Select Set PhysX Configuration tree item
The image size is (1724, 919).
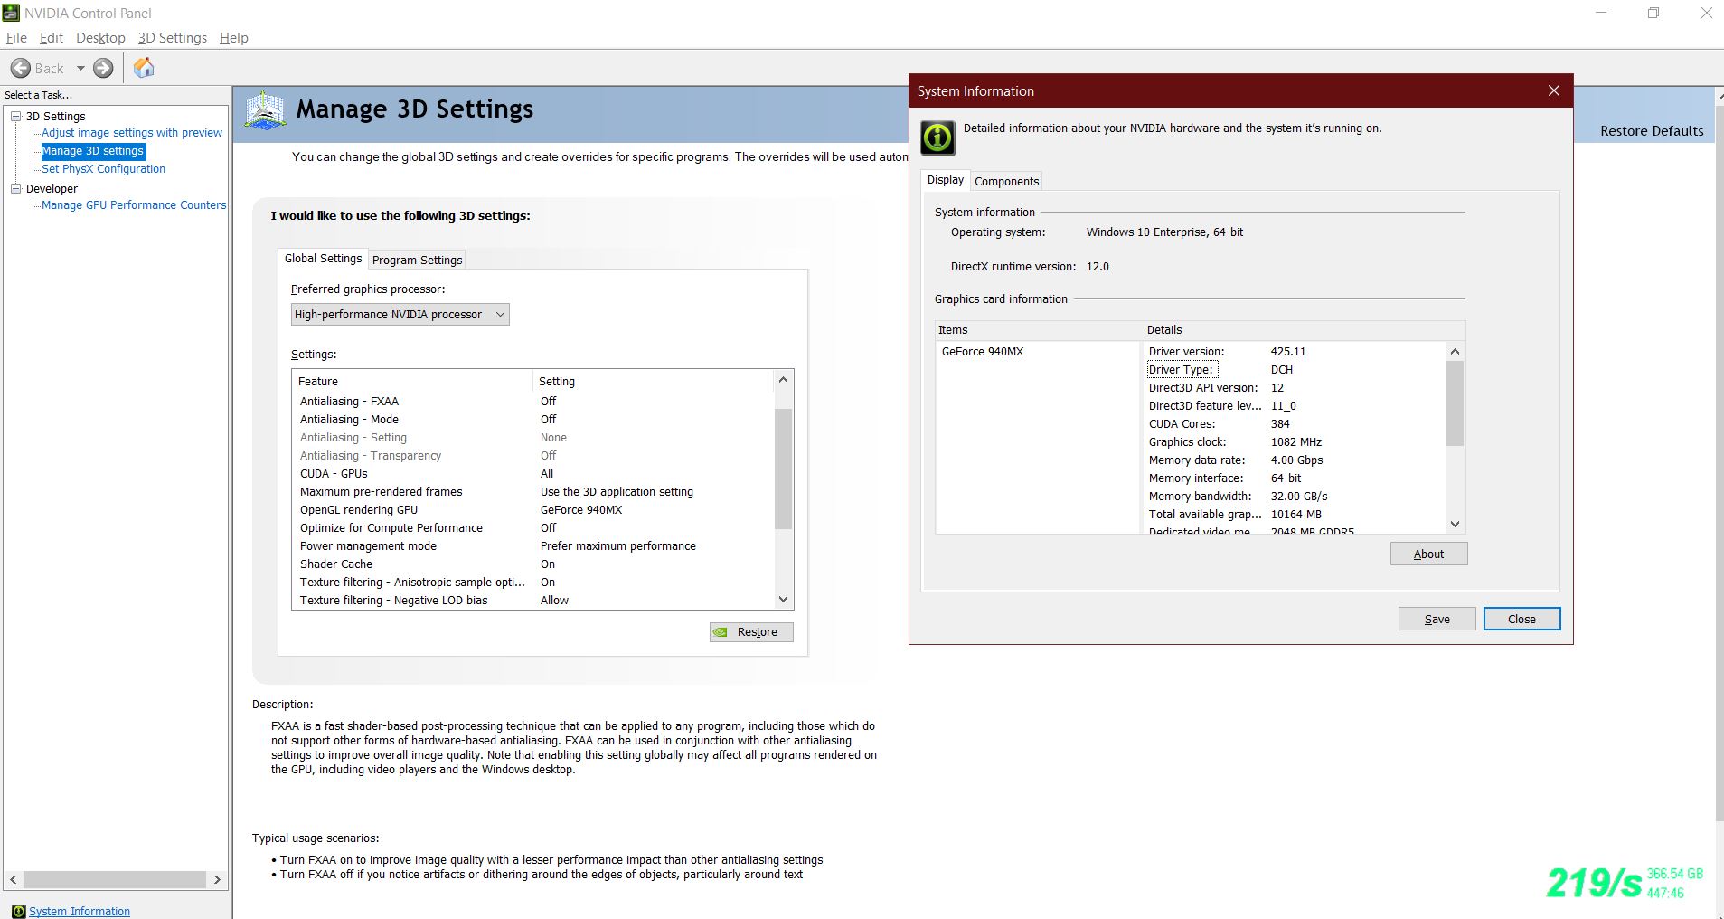tap(103, 168)
